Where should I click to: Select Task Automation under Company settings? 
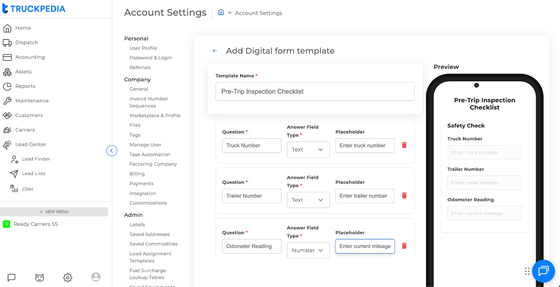point(149,155)
